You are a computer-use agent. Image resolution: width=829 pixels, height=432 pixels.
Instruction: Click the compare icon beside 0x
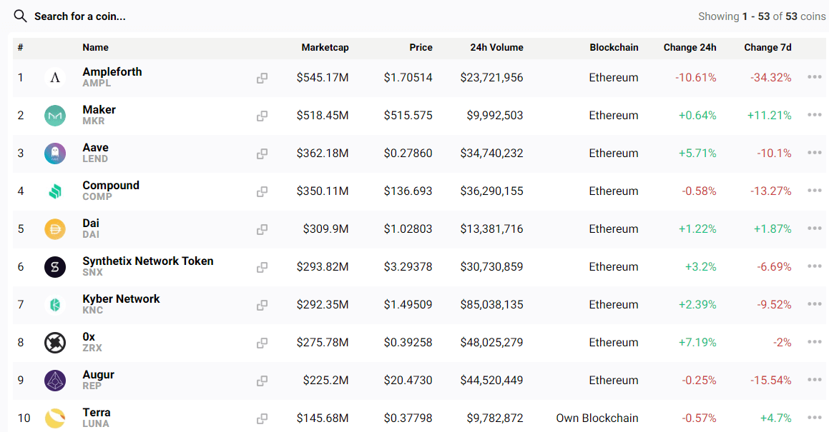[263, 343]
